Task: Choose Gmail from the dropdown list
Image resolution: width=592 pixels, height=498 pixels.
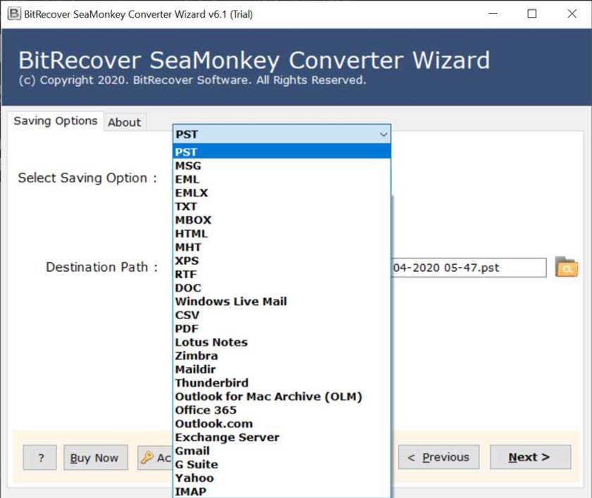Action: (282, 451)
